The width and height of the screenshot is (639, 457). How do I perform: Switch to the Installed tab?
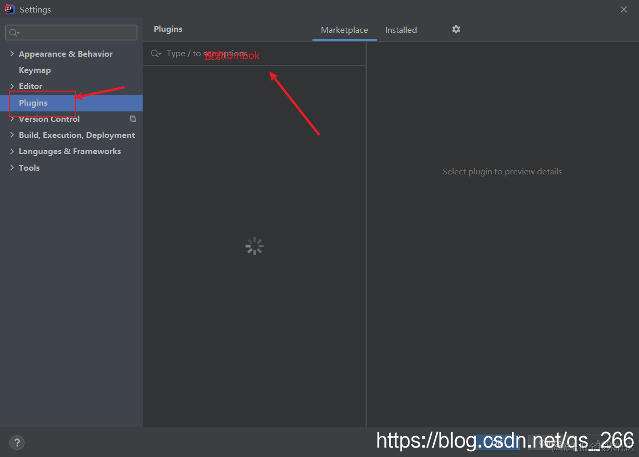pyautogui.click(x=401, y=30)
